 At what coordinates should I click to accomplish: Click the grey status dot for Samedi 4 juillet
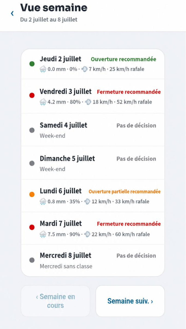pyautogui.click(x=32, y=130)
